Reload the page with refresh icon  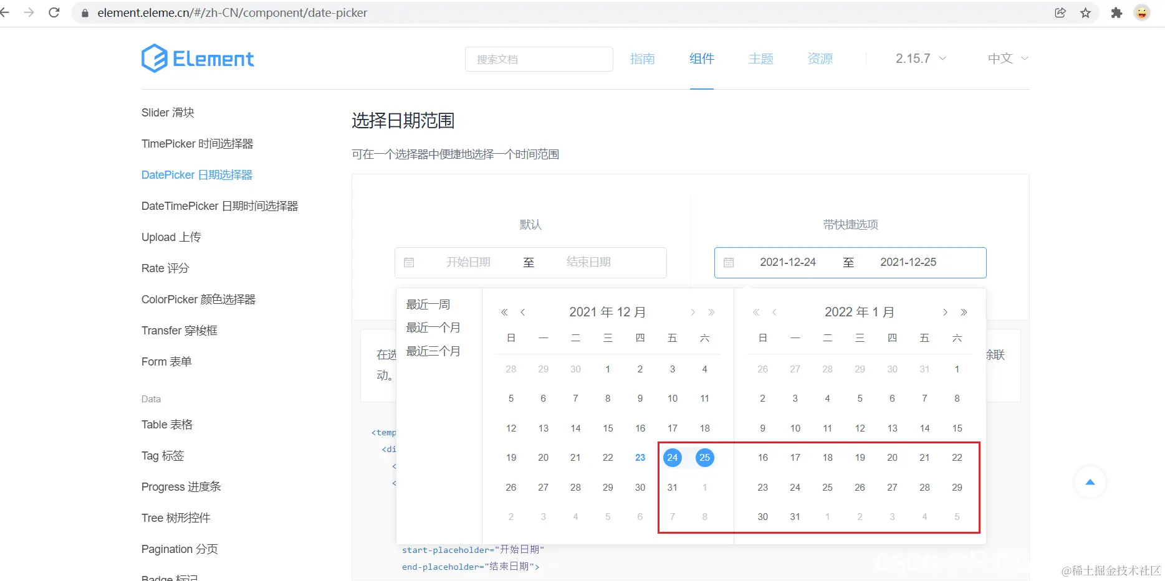click(x=54, y=12)
